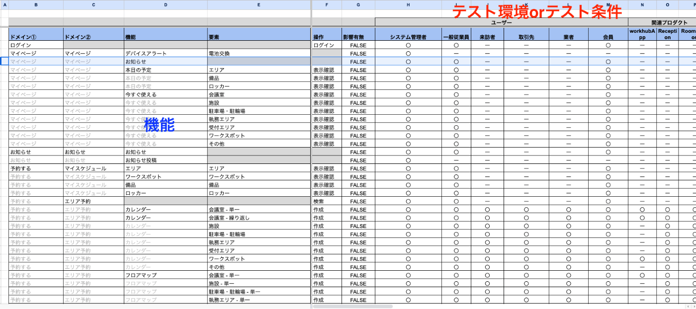
Task: Select FALSE cell in the 検索 row
Action: tap(358, 202)
